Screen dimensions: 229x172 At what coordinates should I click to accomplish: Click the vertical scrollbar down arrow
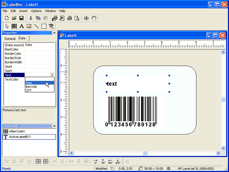click(223, 148)
